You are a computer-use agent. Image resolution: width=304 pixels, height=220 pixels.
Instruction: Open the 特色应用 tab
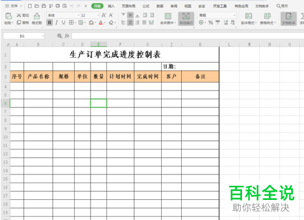241,6
